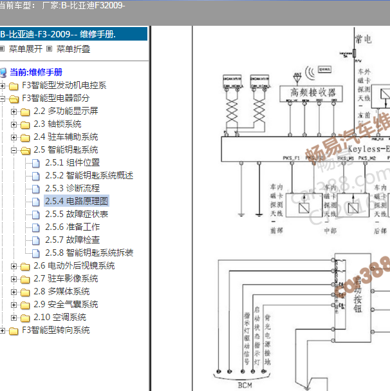Collapse the 2.5 智能钥匙系统 node

[14, 150]
